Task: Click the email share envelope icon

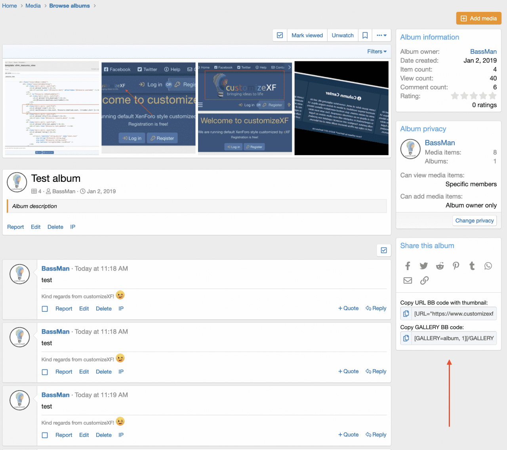Action: 408,280
